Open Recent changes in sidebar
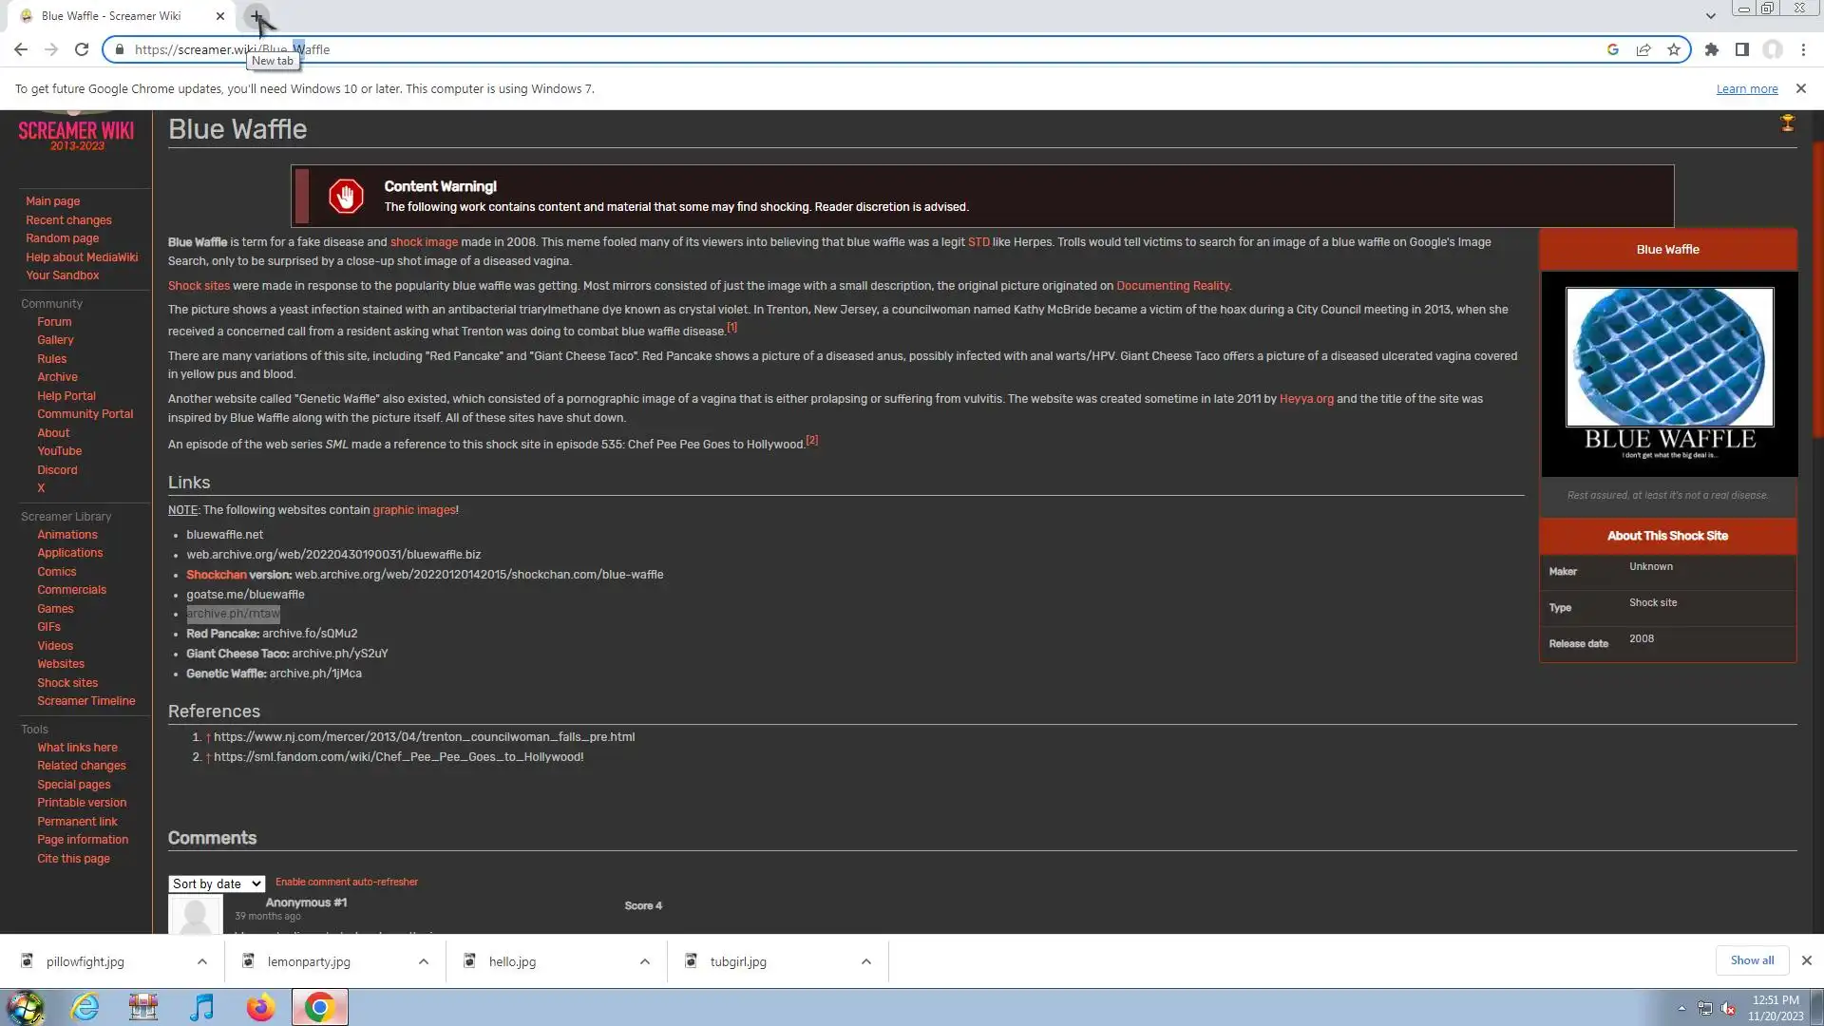This screenshot has width=1824, height=1026. [x=68, y=220]
